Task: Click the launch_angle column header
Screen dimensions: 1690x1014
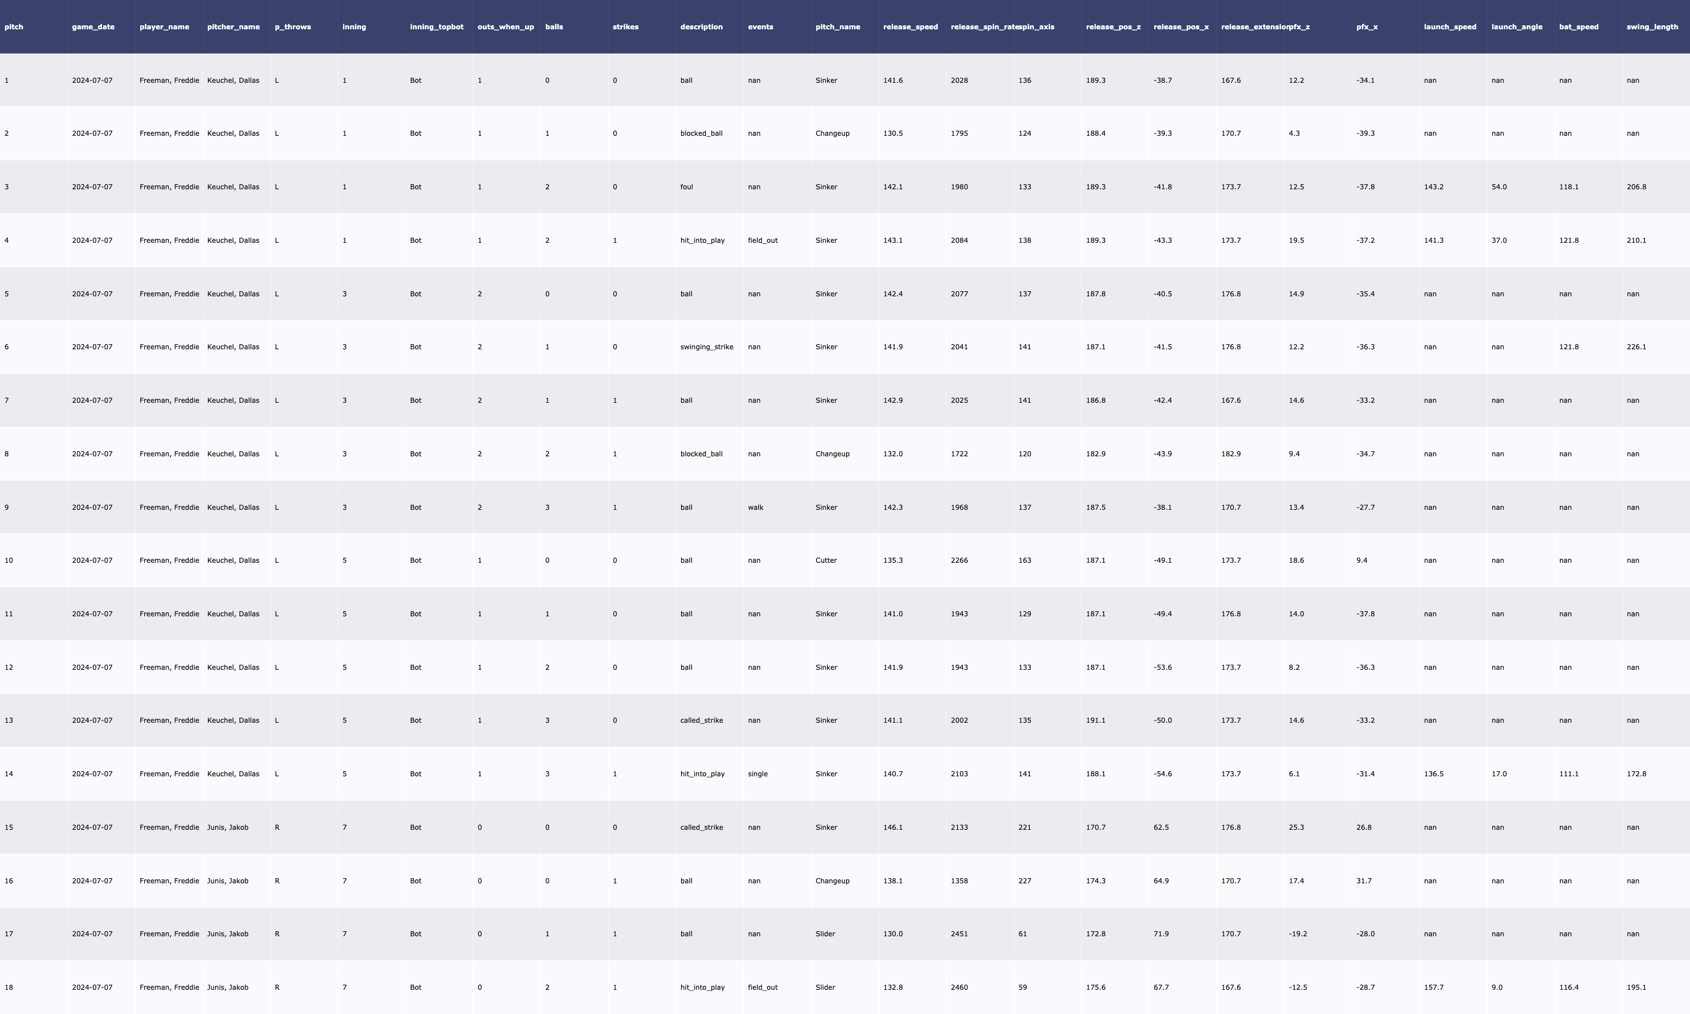Action: pyautogui.click(x=1516, y=28)
